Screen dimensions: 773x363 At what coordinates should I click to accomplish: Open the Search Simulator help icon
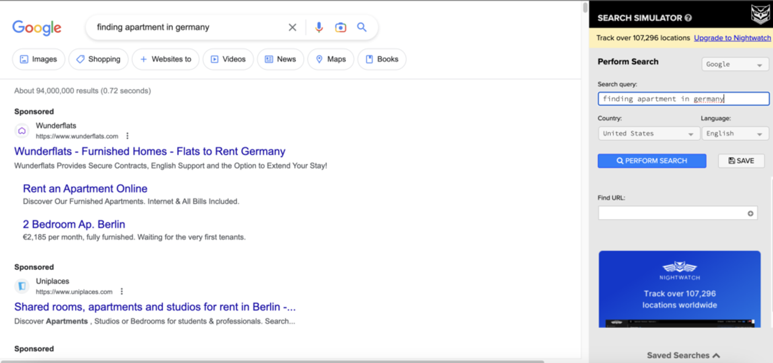[688, 17]
